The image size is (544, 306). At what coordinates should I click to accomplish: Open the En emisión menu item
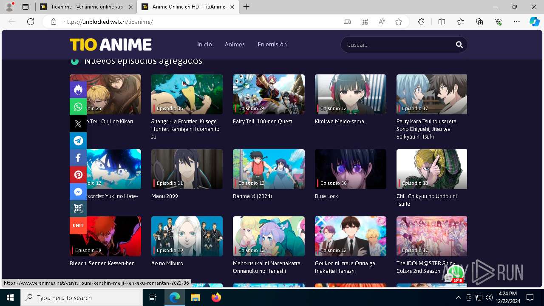coord(272,44)
